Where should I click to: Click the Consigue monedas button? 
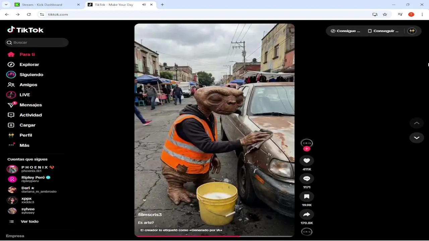[x=345, y=31]
